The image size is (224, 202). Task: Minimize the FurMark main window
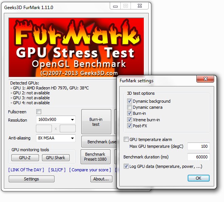115,6
